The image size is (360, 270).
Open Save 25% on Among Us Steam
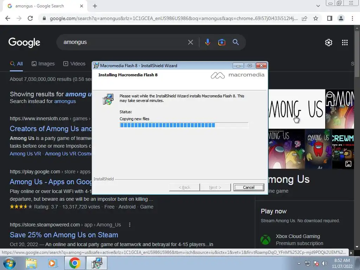(x=64, y=235)
